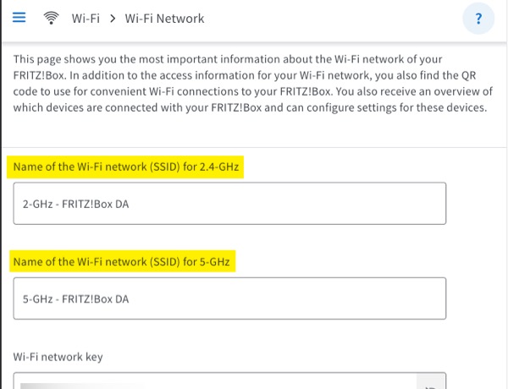Click the Wi-Fi network key label
Image resolution: width=508 pixels, height=389 pixels.
pyautogui.click(x=58, y=357)
